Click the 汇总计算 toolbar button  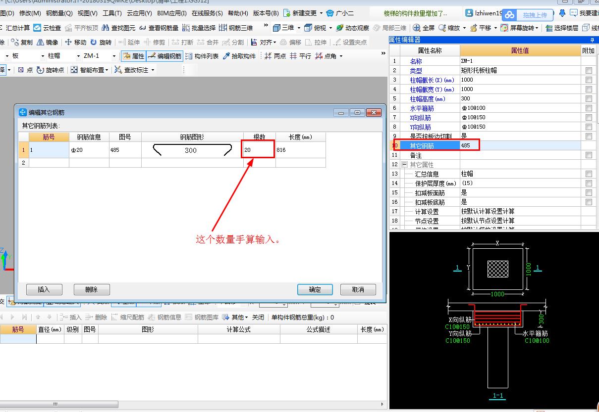pos(14,28)
